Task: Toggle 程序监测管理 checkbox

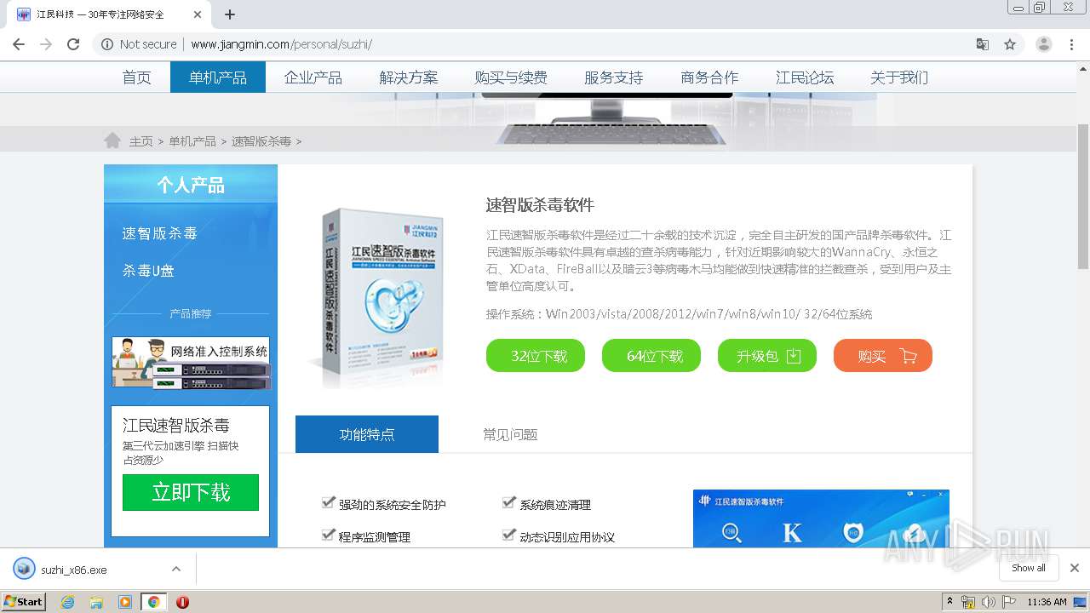Action: tap(328, 536)
